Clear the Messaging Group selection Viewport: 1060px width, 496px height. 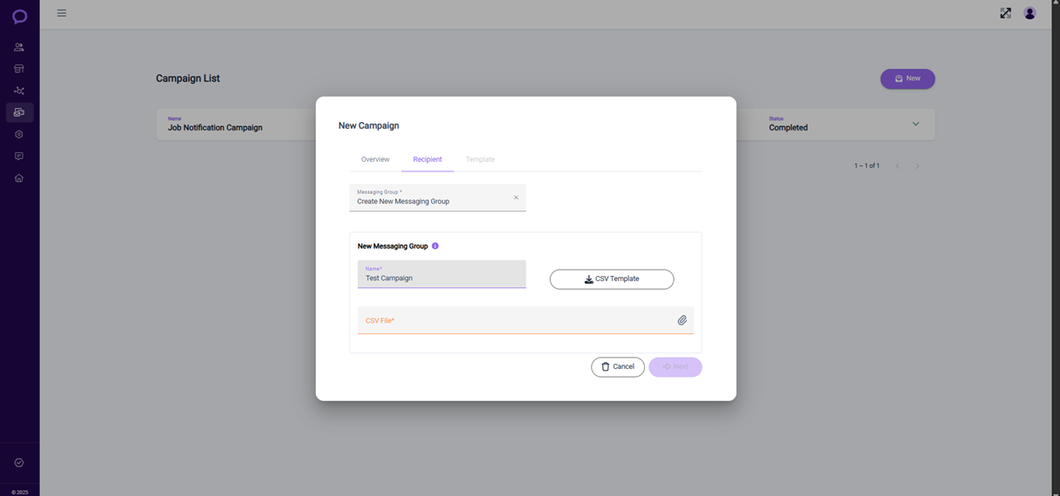pyautogui.click(x=516, y=198)
